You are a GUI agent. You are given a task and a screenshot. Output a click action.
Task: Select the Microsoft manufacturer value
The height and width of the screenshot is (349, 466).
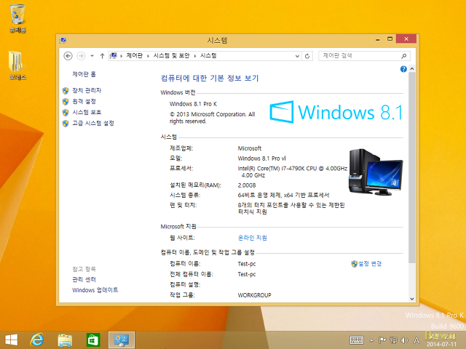point(249,148)
